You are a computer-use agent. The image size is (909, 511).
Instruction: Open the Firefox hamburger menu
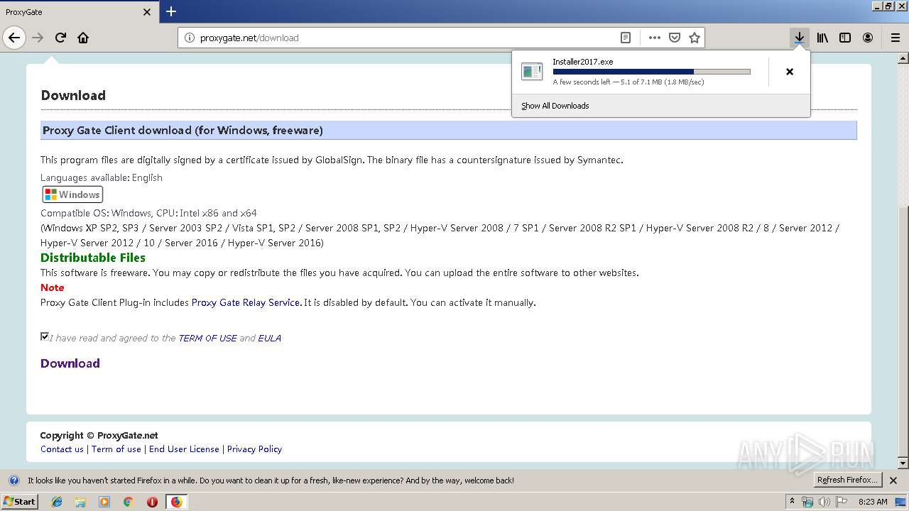896,38
